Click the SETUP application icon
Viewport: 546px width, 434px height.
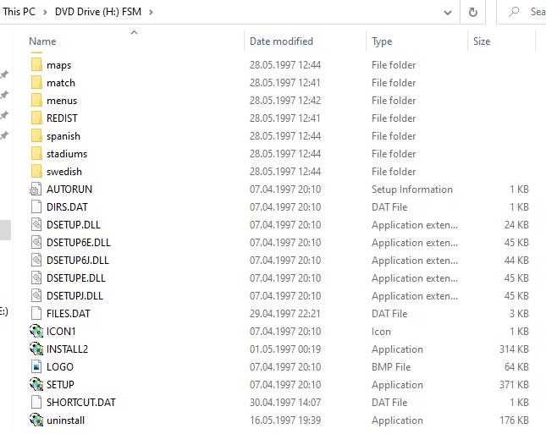[36, 385]
